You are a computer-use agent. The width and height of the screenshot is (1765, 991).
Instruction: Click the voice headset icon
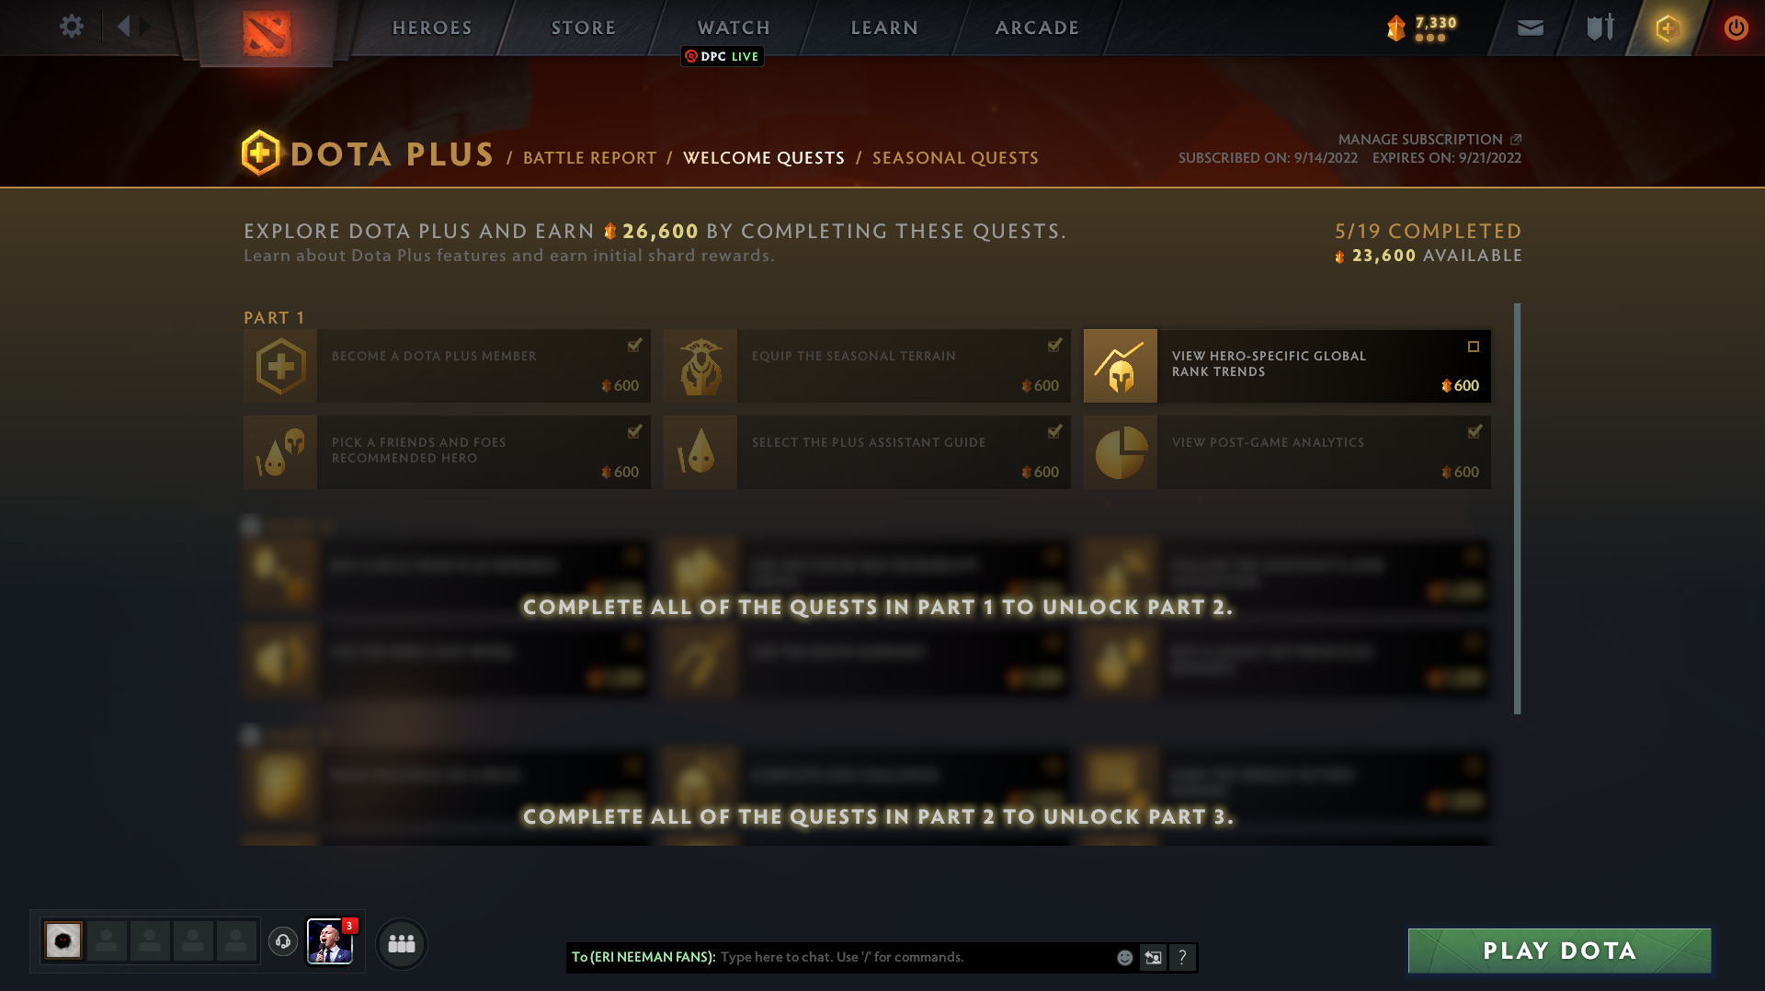point(283,941)
